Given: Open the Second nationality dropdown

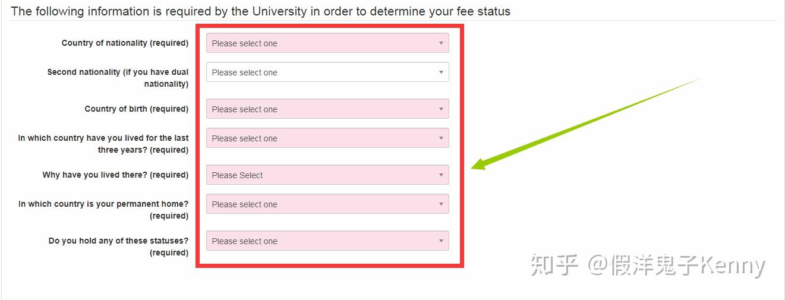Looking at the screenshot, I should pyautogui.click(x=327, y=72).
